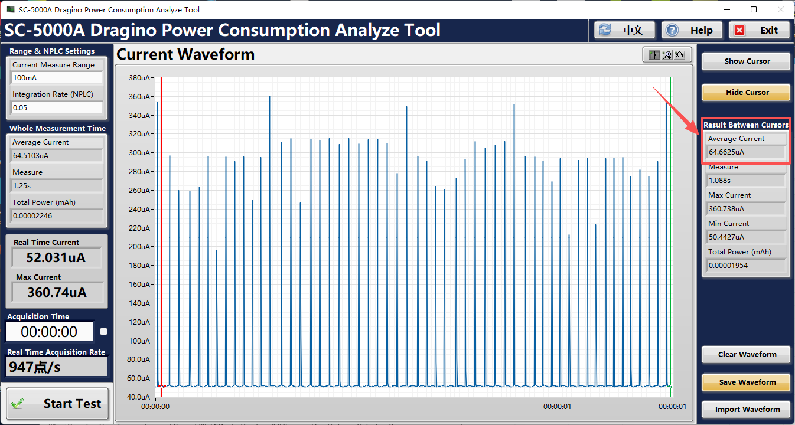
Task: Minimize the SC-5000A window
Action: point(726,9)
